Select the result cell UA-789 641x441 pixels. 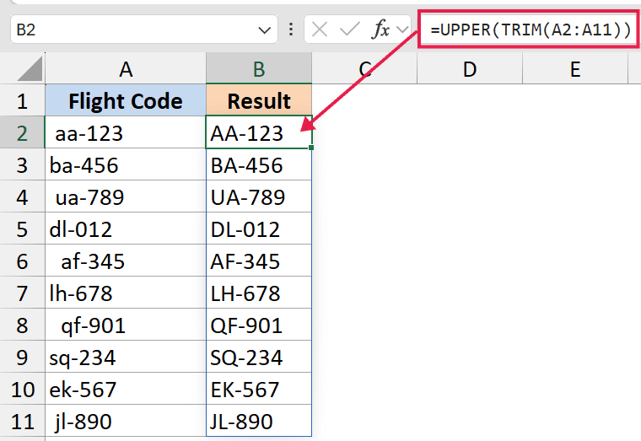259,196
